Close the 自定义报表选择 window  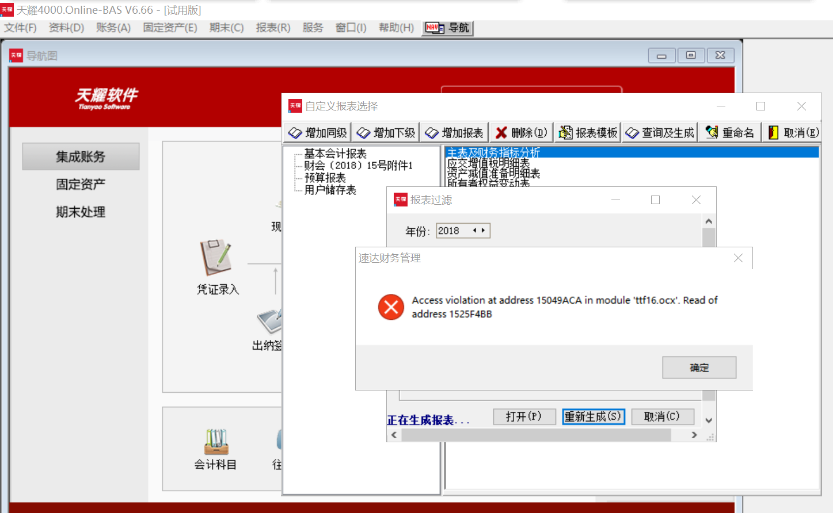pos(801,106)
